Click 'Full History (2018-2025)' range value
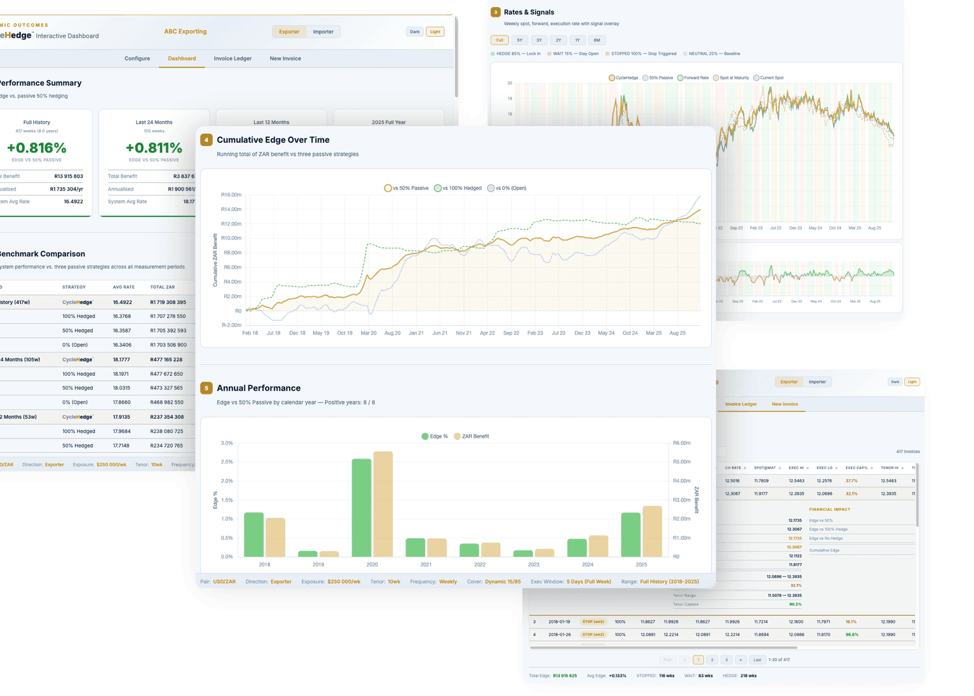The width and height of the screenshot is (974, 696). 670,582
